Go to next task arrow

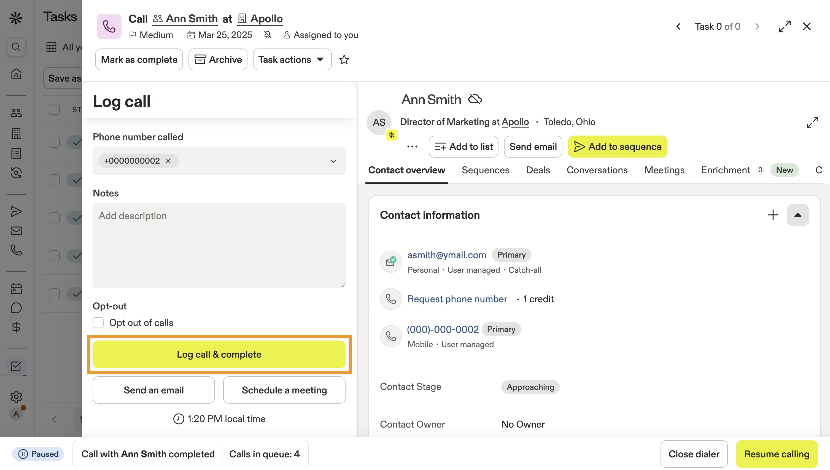[757, 26]
